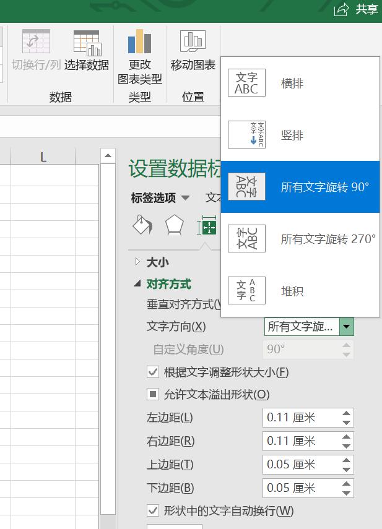Click the 右边距(R) label
The image size is (382, 529).
tap(171, 441)
